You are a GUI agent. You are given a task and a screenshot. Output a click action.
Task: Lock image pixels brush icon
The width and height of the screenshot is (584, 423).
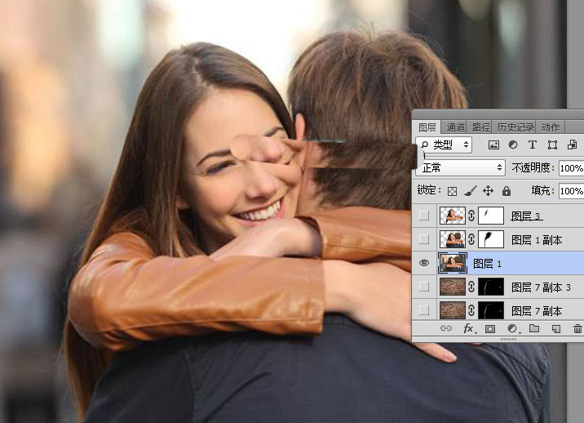pos(471,191)
